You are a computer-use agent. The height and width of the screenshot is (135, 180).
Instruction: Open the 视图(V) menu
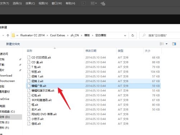pyautogui.click(x=43, y=3)
